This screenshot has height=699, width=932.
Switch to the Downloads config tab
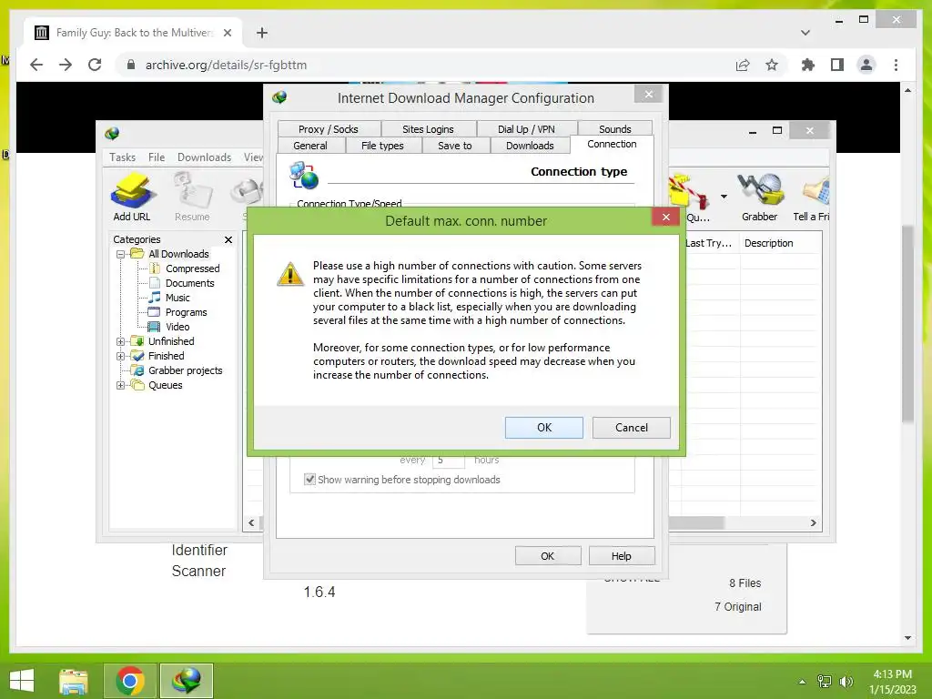530,146
